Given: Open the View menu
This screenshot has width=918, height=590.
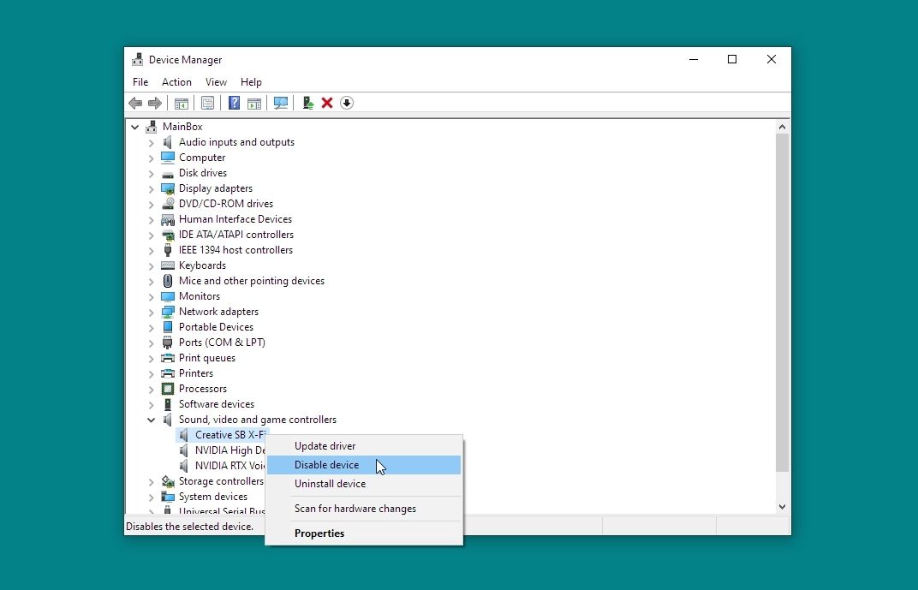Looking at the screenshot, I should (216, 82).
